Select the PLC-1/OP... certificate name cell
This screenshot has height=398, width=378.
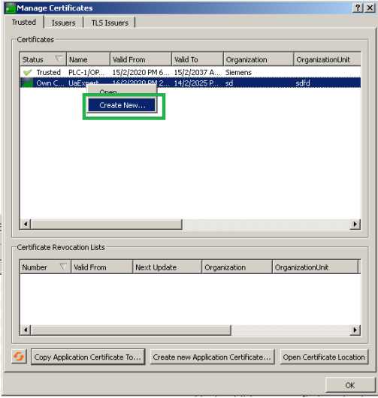(86, 73)
